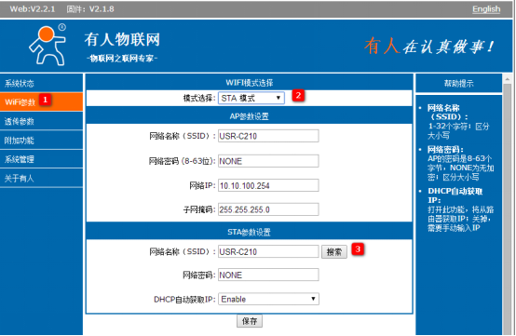516x336 pixels.
Task: Click the AP network password field
Action: click(x=268, y=161)
